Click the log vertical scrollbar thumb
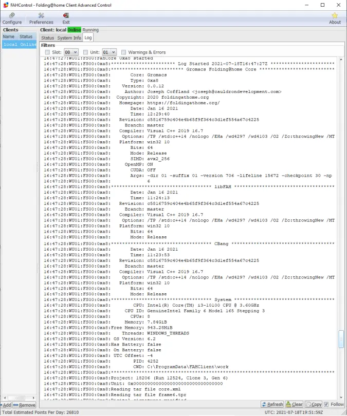The width and height of the screenshot is (347, 416). (x=341, y=339)
